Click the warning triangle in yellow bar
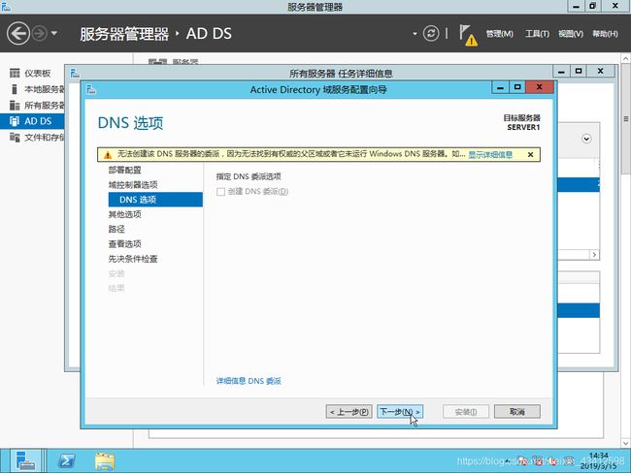This screenshot has width=631, height=473. 108,155
